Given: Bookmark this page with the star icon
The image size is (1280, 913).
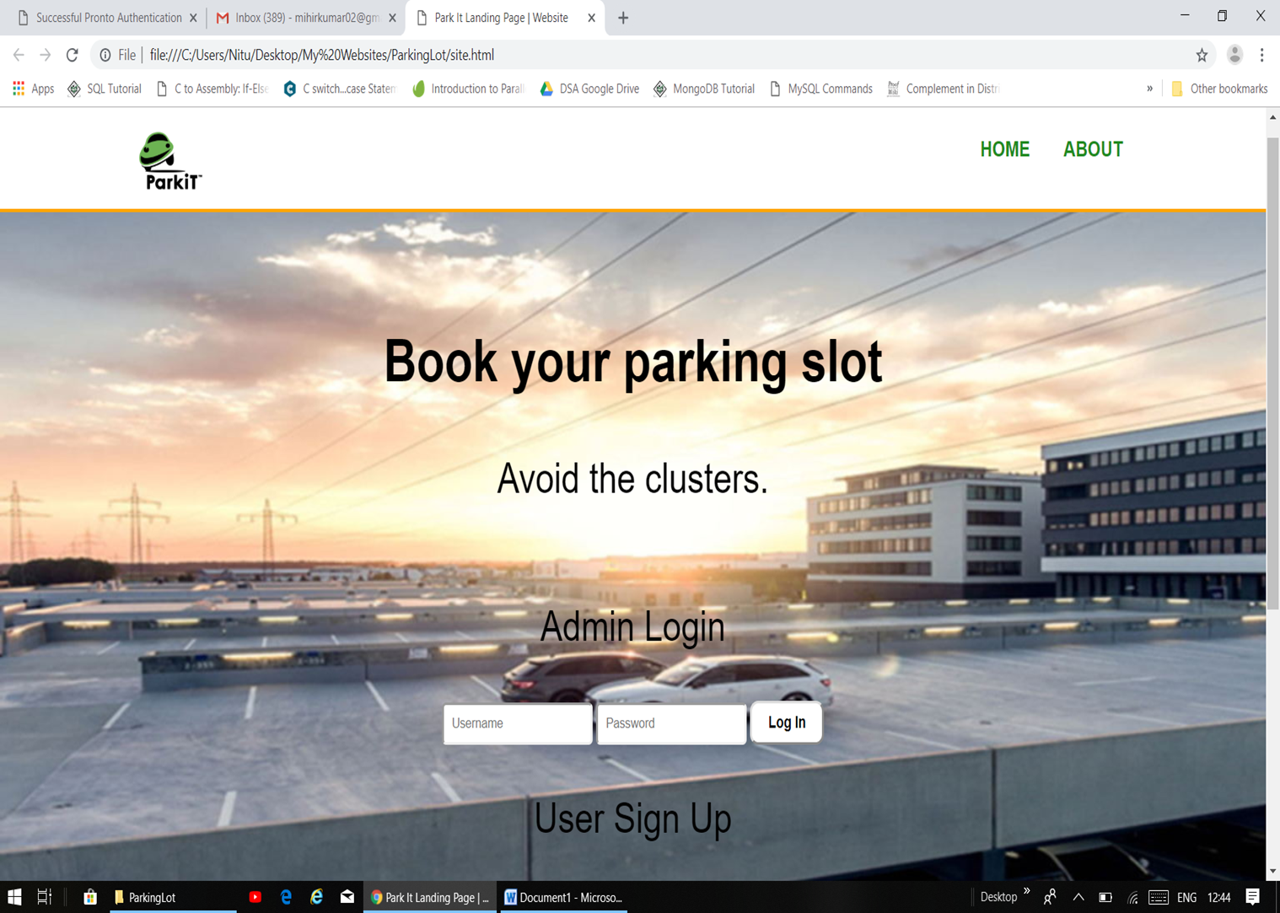Looking at the screenshot, I should click(x=1202, y=55).
